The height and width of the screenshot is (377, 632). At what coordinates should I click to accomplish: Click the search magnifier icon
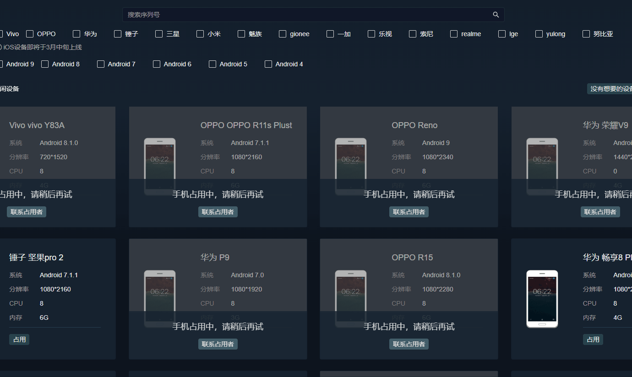click(496, 15)
